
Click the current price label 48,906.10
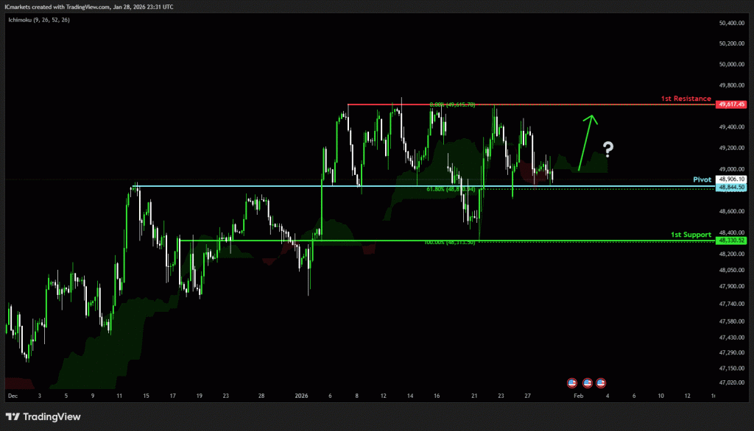click(732, 179)
